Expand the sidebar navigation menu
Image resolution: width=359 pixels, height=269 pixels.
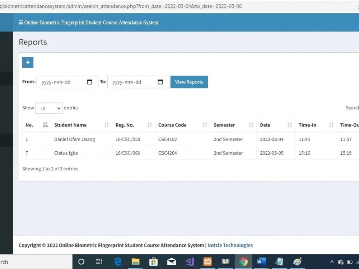(20, 22)
